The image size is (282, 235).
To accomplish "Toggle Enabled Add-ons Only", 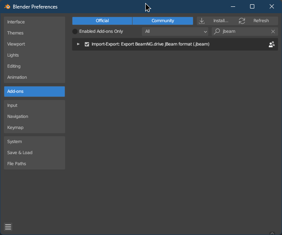I will pyautogui.click(x=75, y=32).
